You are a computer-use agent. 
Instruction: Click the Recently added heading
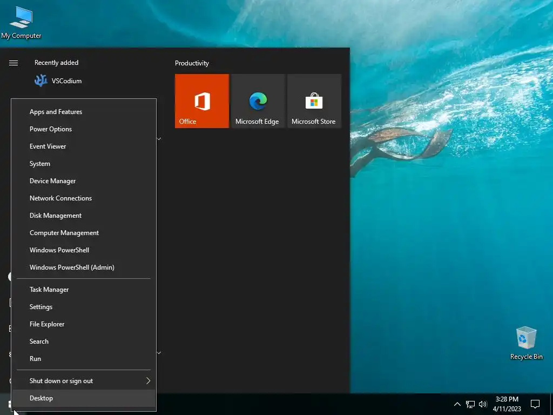coord(56,63)
